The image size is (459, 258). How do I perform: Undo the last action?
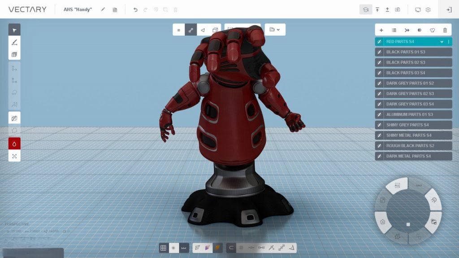[135, 10]
